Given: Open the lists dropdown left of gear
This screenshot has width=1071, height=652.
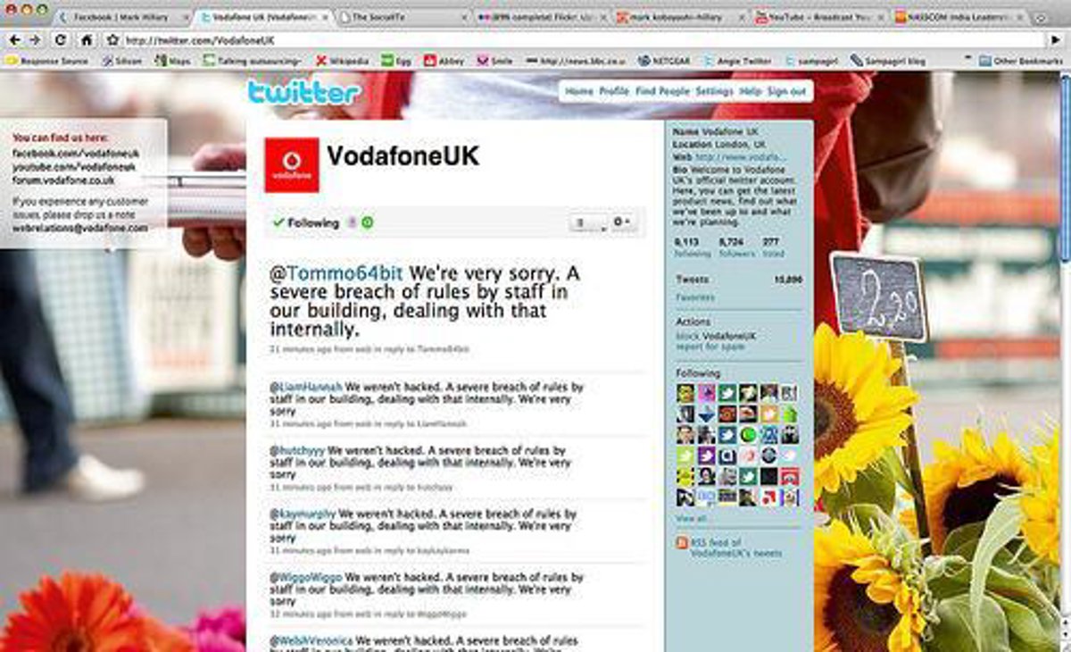Looking at the screenshot, I should point(586,222).
